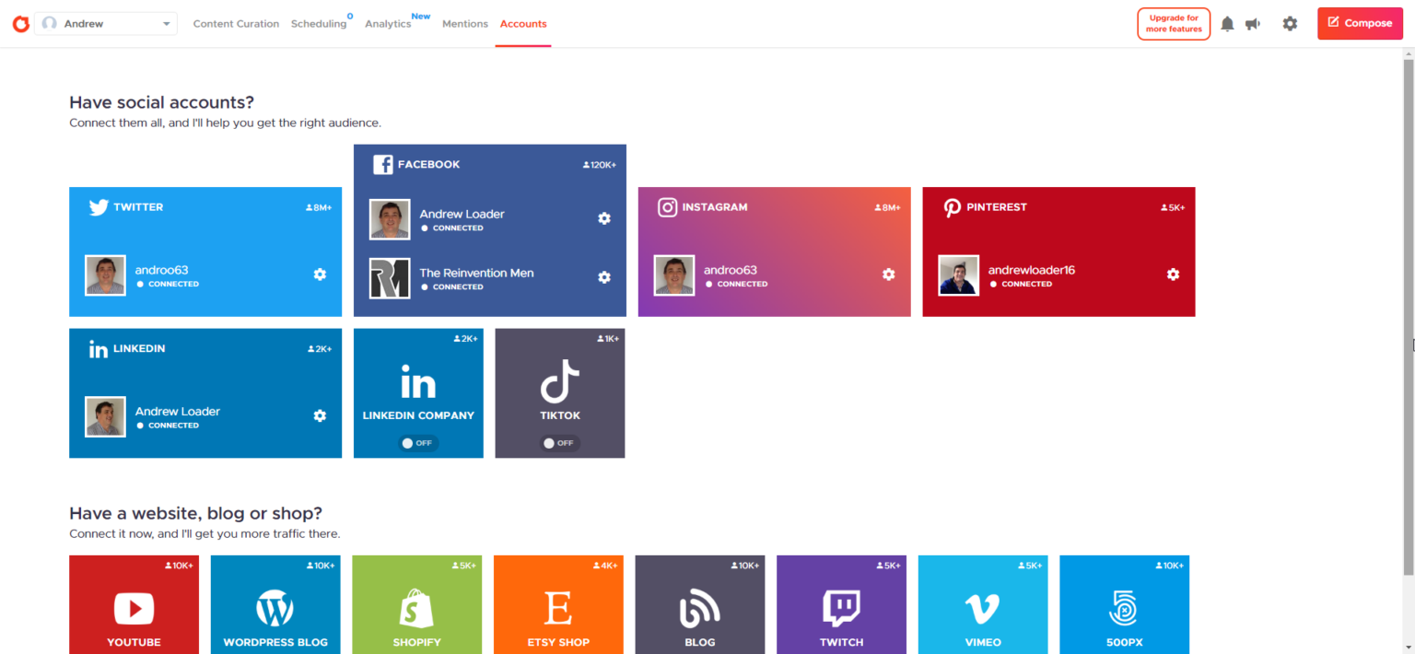Turn on the LinkedIn Company connection
Viewport: 1415px width, 654px height.
[417, 442]
